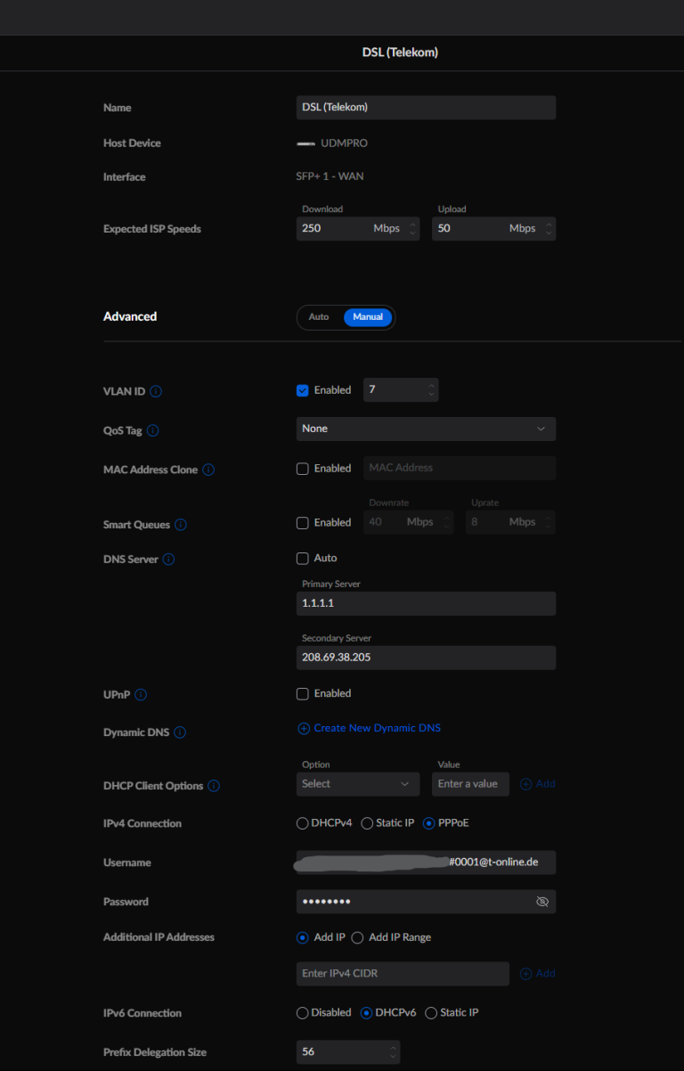Click the Smart Queues Downrate stepper
The image size is (684, 1071).
[445, 522]
